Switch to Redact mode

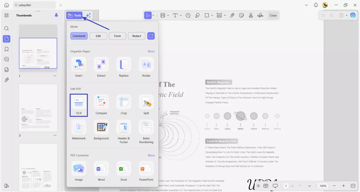pyautogui.click(x=137, y=36)
